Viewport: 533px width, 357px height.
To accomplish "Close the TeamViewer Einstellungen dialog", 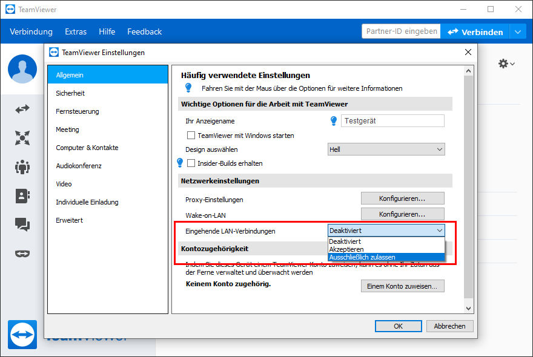I will pyautogui.click(x=468, y=52).
